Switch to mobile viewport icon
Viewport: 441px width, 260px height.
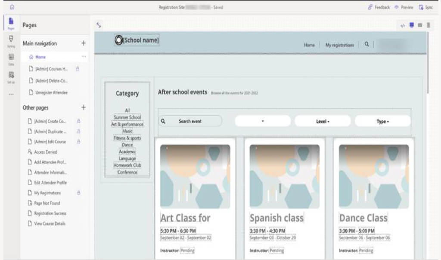pos(429,25)
